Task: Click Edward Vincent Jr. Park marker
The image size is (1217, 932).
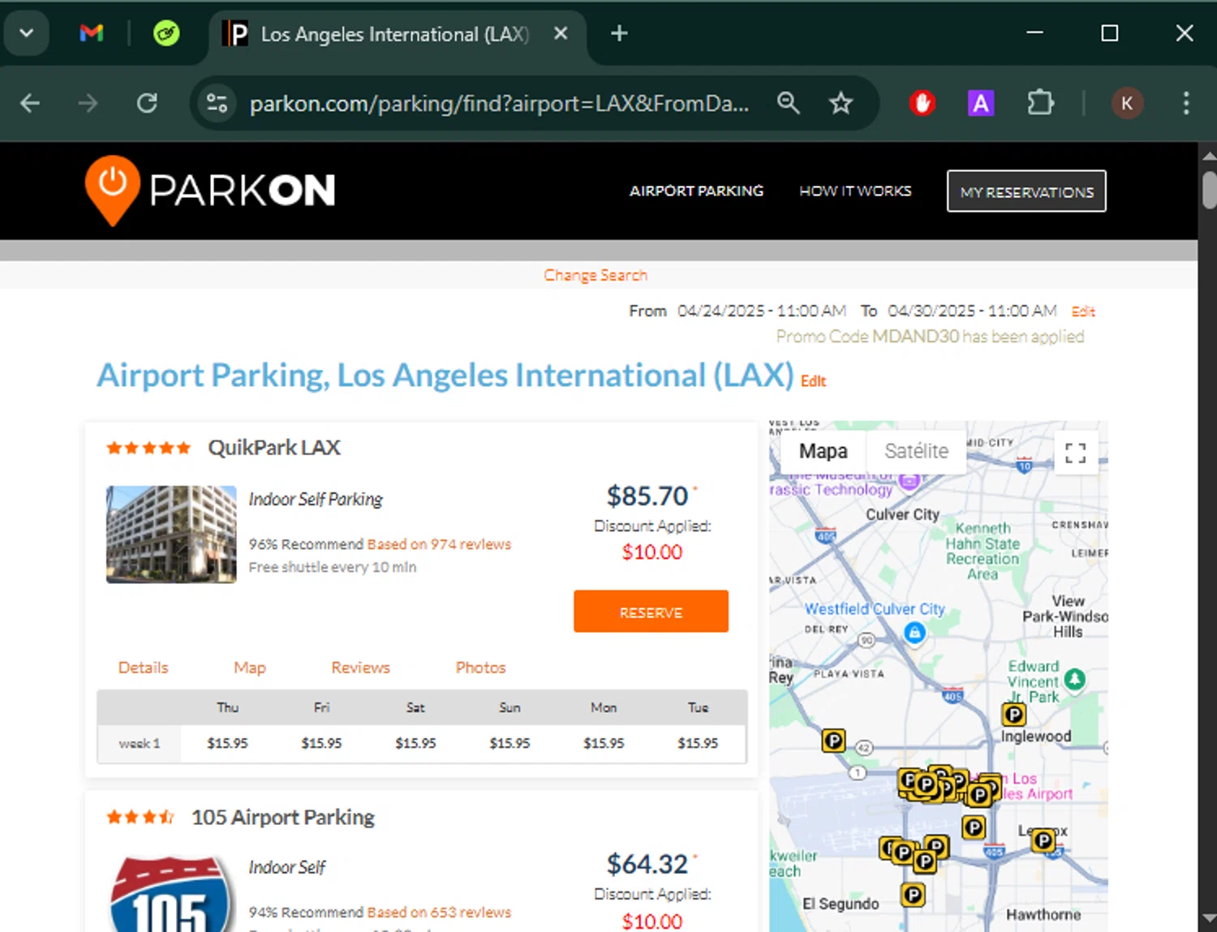Action: [x=1075, y=679]
